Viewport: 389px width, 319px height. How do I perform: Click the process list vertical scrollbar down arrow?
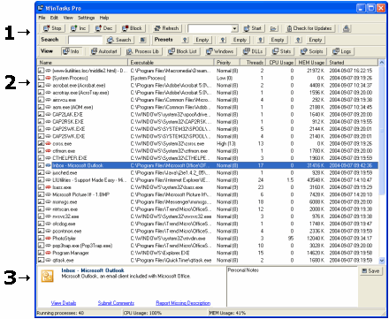[x=382, y=261]
